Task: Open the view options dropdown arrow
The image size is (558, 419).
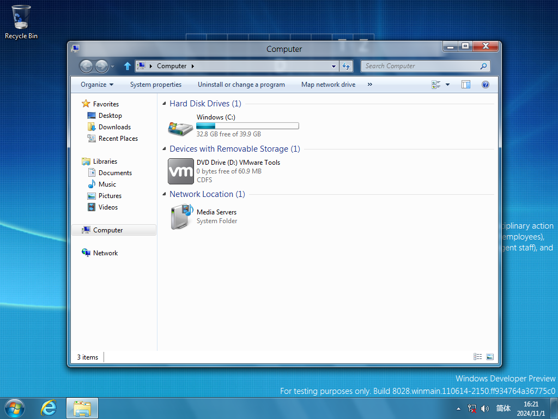Action: [448, 85]
